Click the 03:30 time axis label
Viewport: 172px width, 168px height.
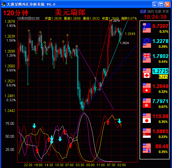(80, 165)
